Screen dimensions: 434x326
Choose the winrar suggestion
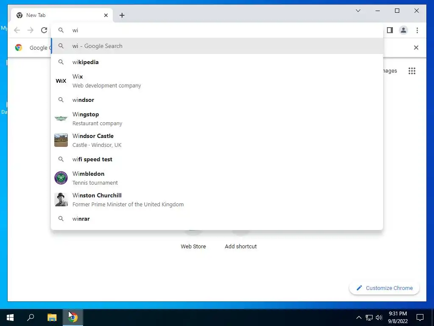coord(217,219)
